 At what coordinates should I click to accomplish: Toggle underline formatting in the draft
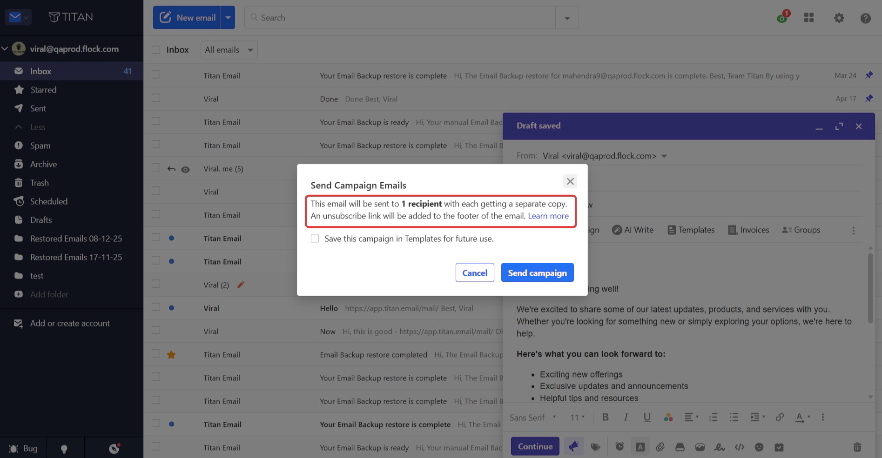647,417
